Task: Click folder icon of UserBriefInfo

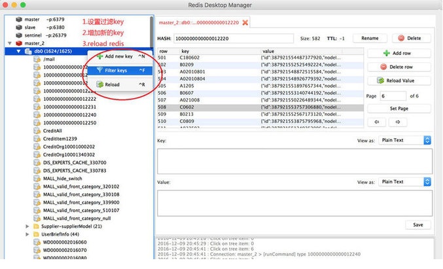Action: click(x=36, y=234)
